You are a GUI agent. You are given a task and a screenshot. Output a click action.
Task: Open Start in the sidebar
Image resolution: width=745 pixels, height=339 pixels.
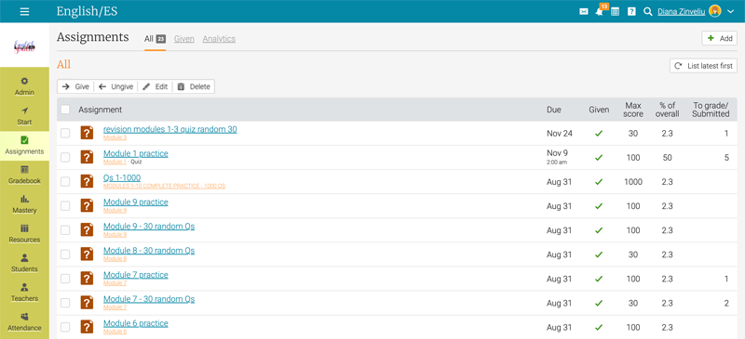coord(25,116)
